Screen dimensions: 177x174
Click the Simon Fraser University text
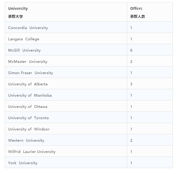[x=31, y=73]
